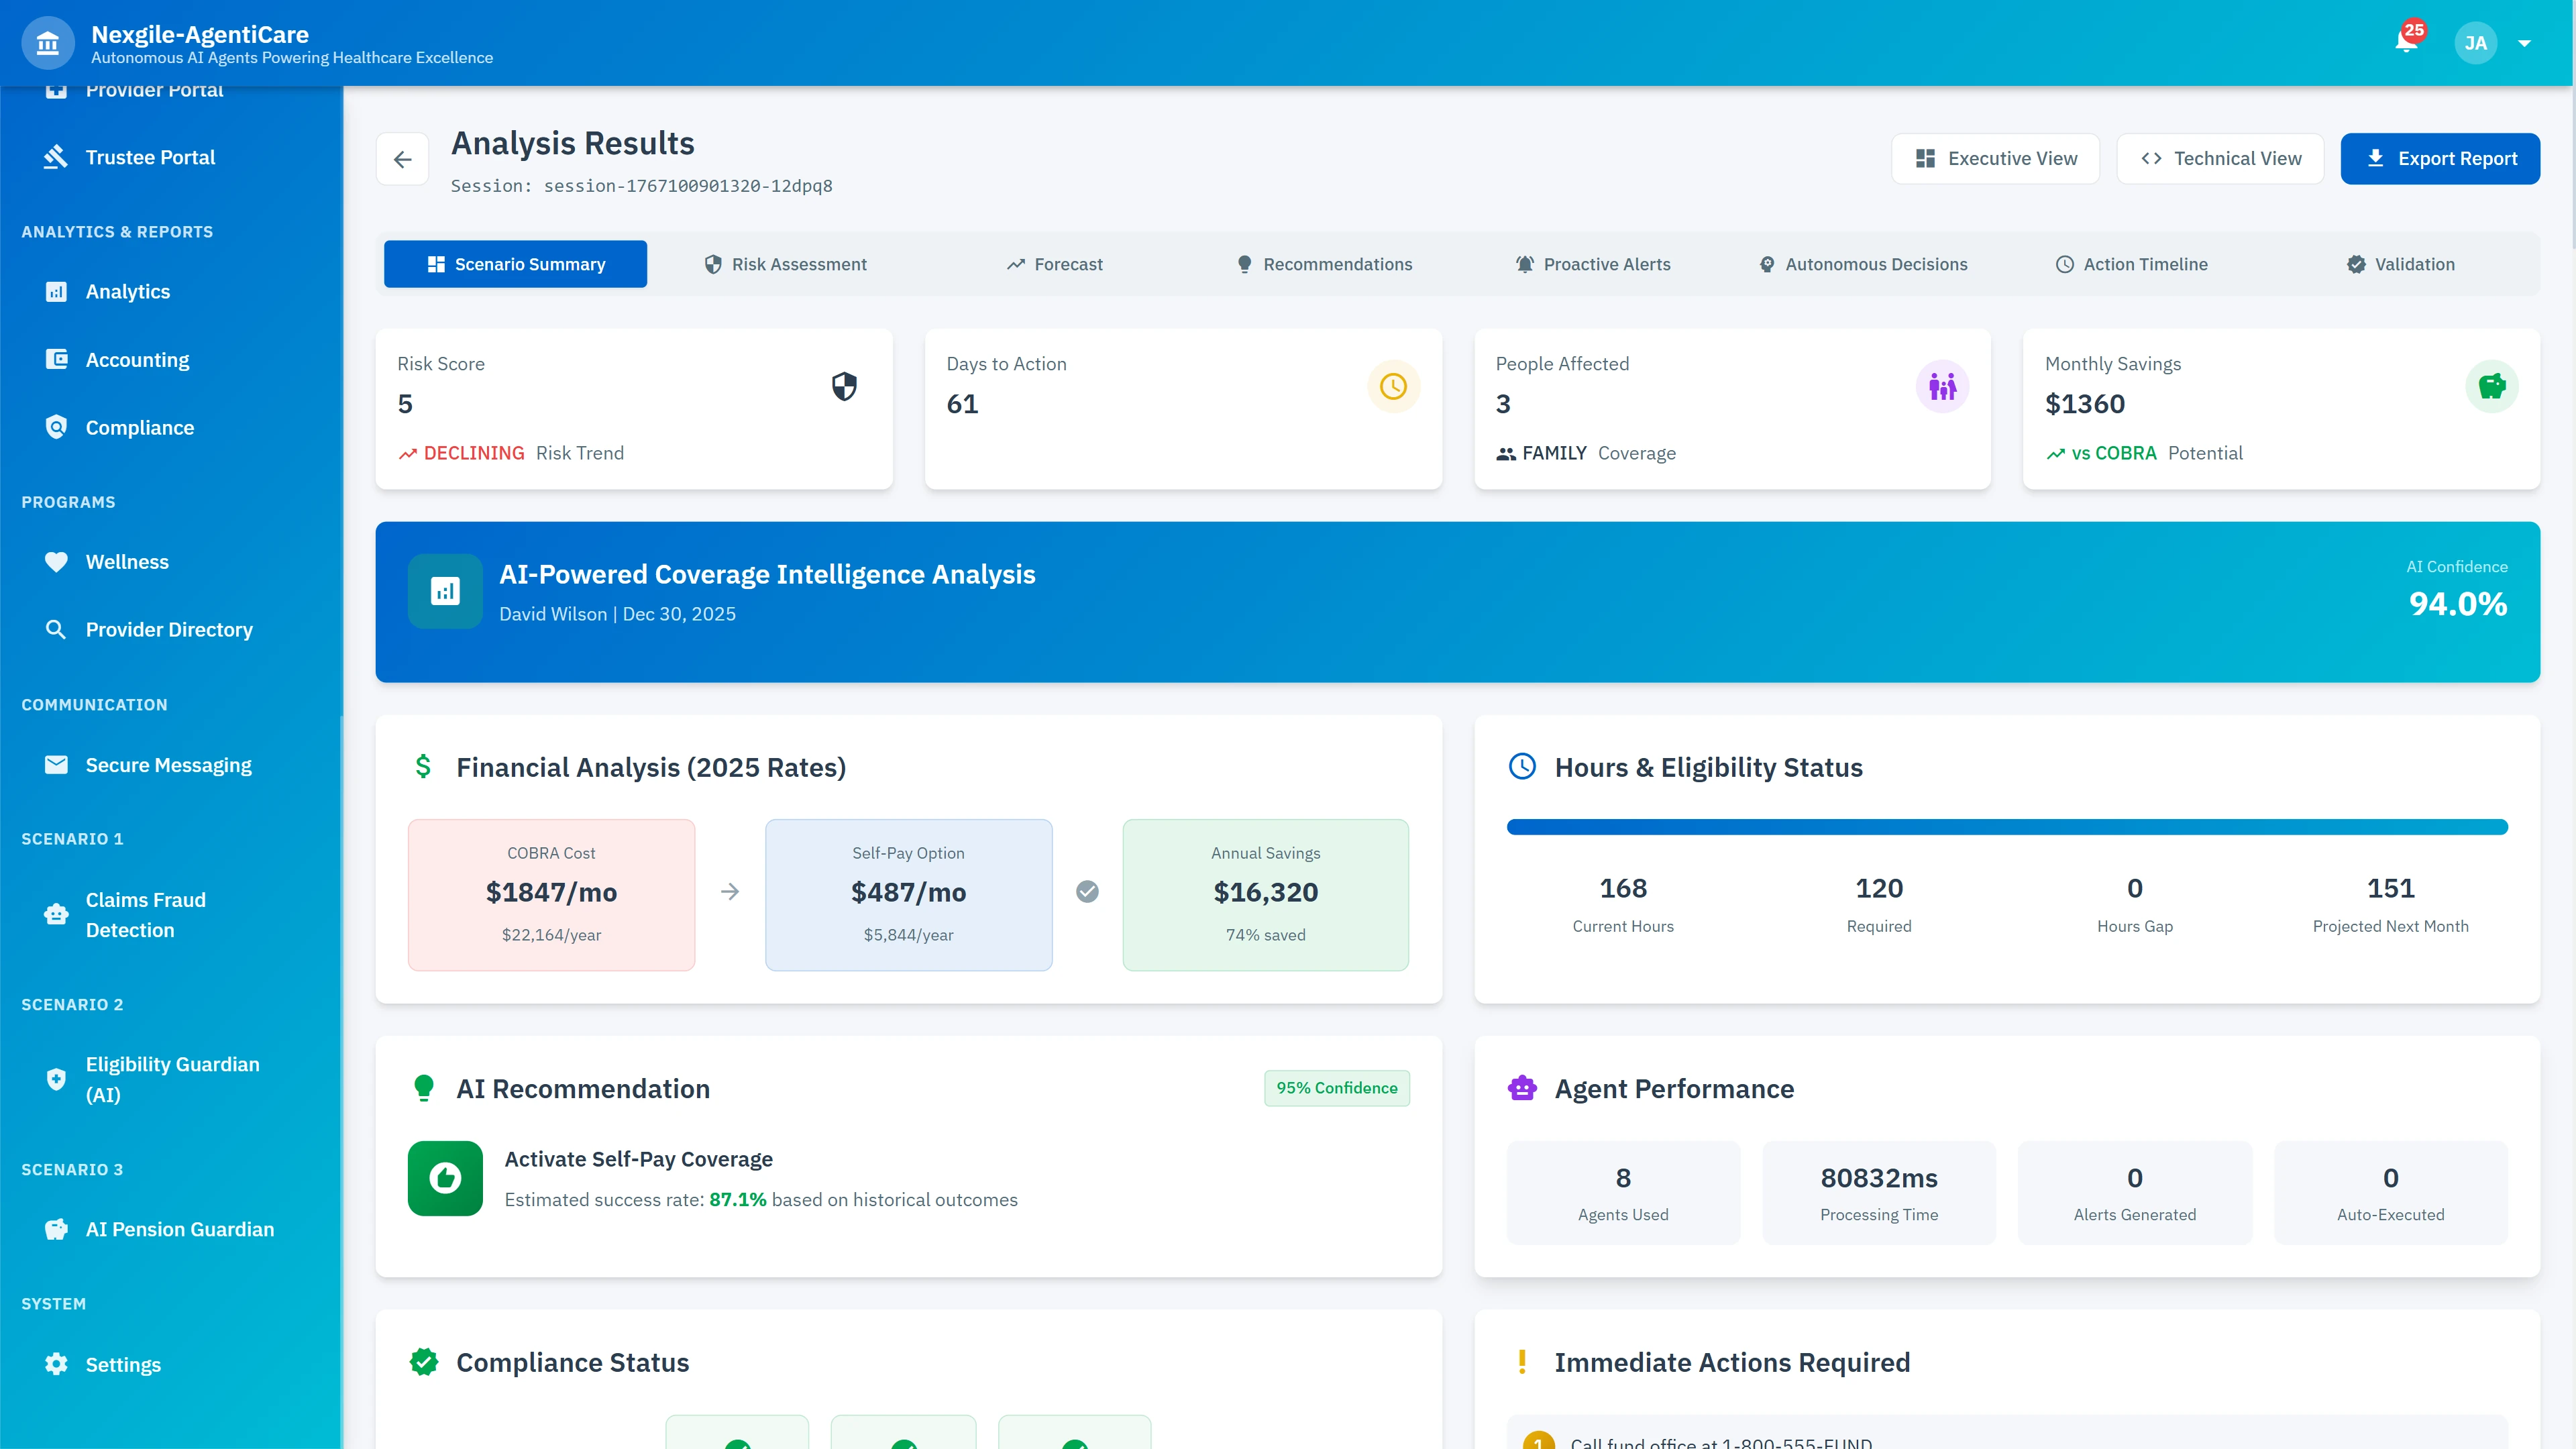Open the Proactive Alerts tab
The height and width of the screenshot is (1449, 2576).
click(1593, 264)
